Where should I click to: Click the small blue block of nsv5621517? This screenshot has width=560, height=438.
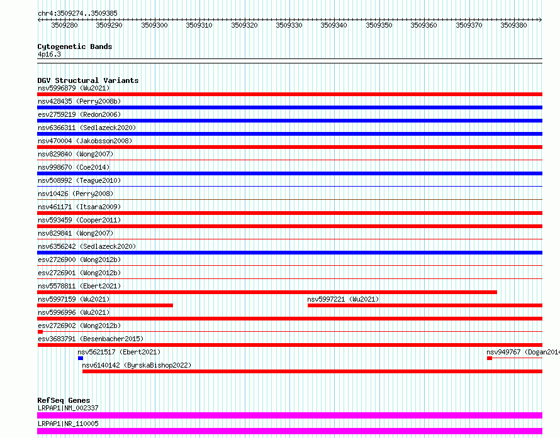(x=81, y=358)
